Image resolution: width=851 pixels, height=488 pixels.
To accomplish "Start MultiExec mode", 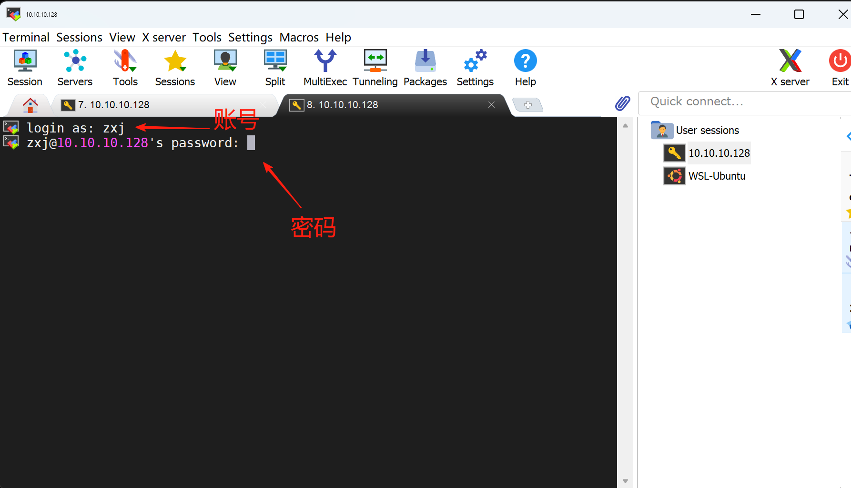I will pos(325,68).
